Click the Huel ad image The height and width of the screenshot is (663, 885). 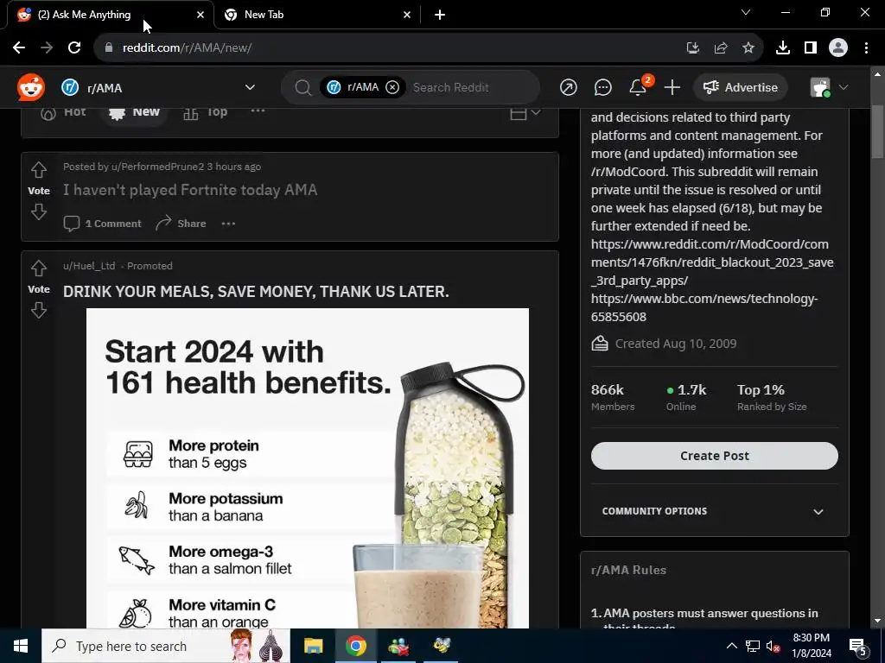point(308,468)
